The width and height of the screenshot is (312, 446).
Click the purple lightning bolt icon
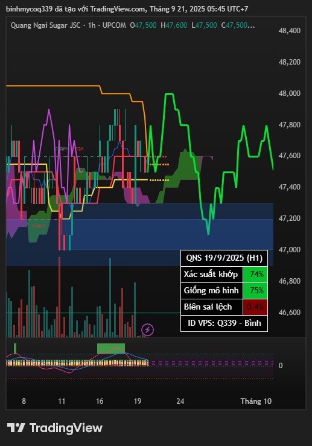click(x=148, y=330)
